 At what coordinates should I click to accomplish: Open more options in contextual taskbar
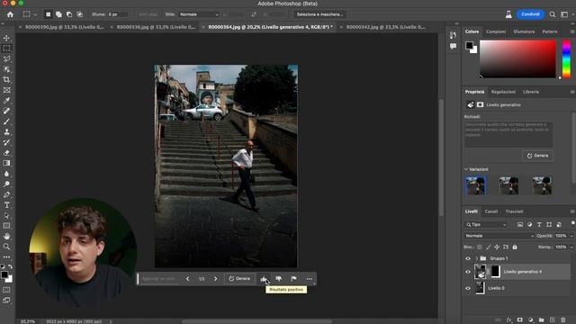(310, 279)
